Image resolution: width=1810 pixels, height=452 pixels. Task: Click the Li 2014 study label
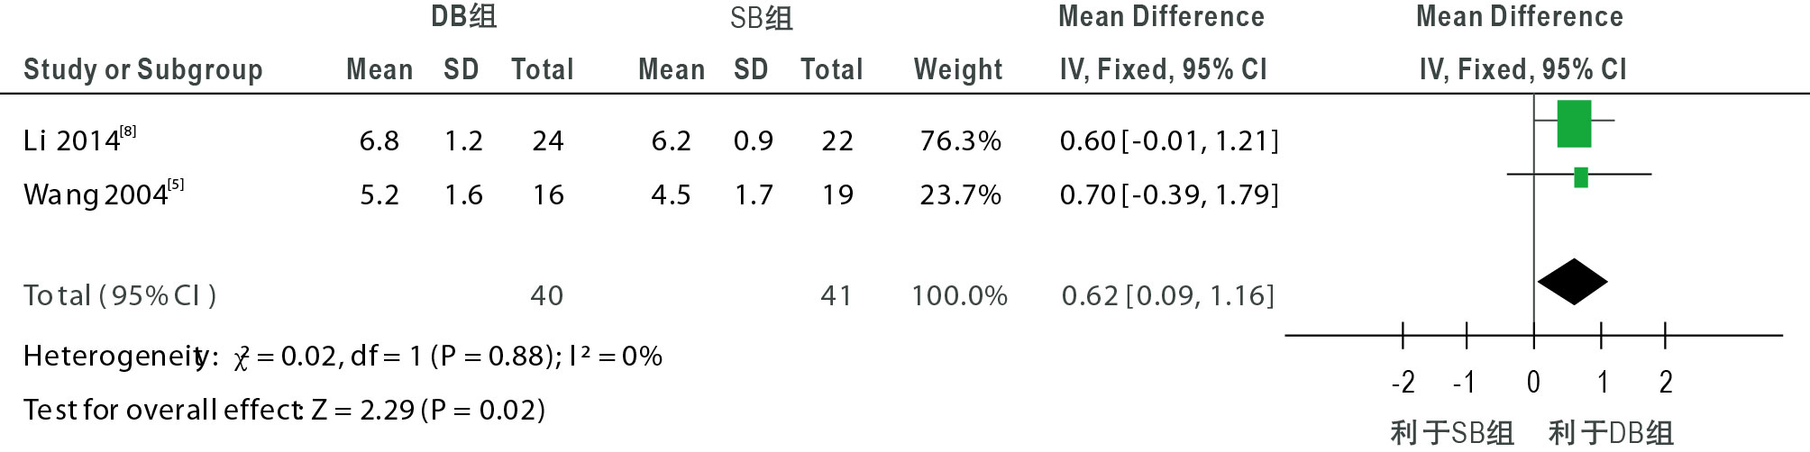tap(72, 141)
